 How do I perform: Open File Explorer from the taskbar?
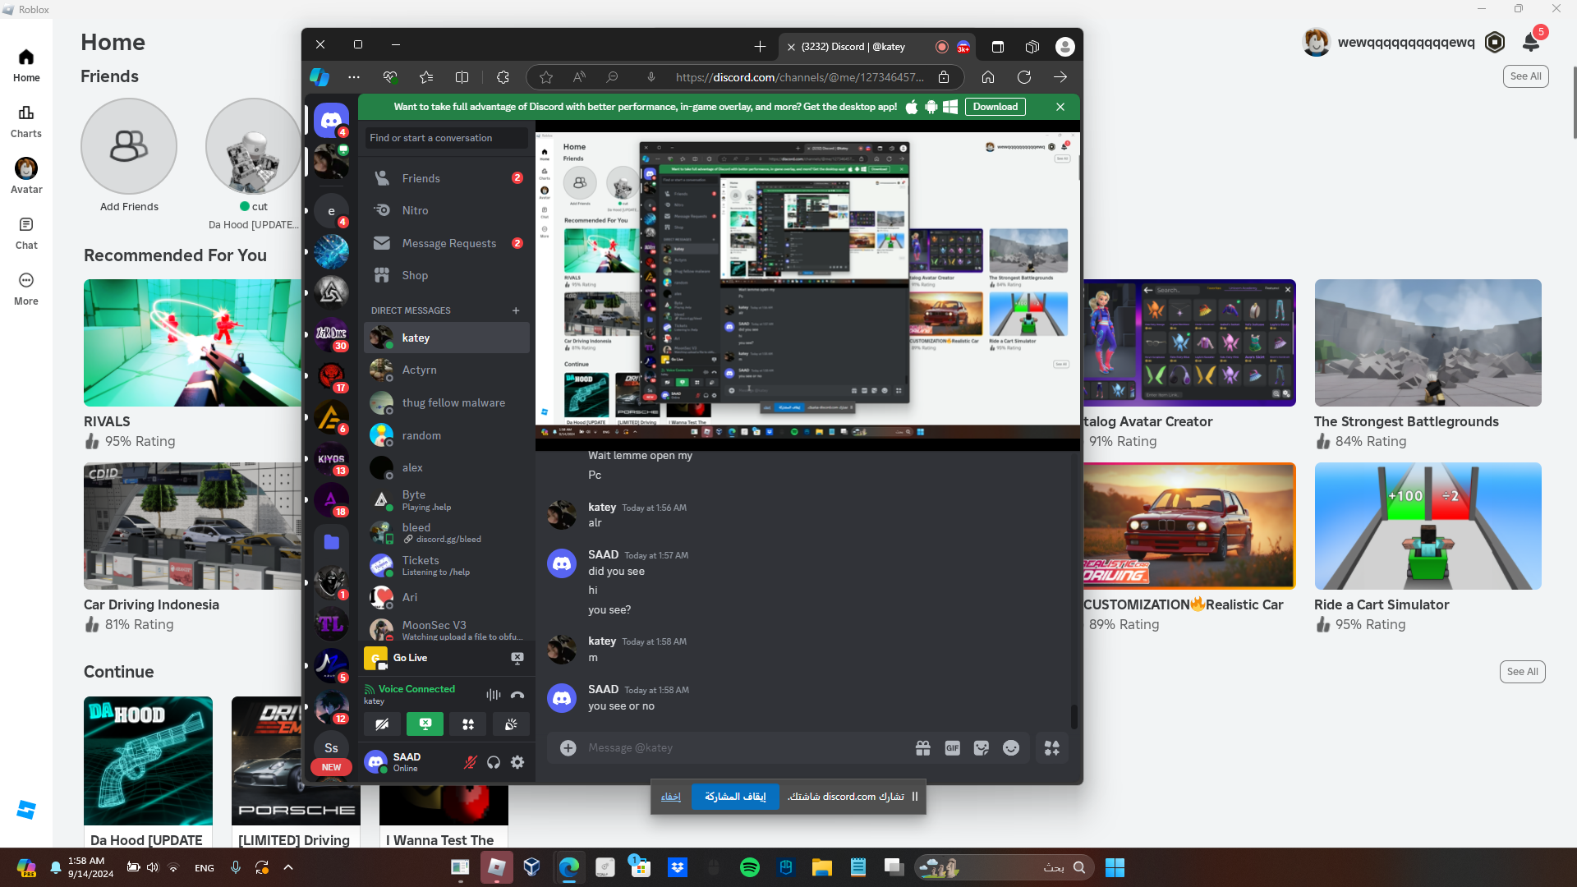coord(822,867)
